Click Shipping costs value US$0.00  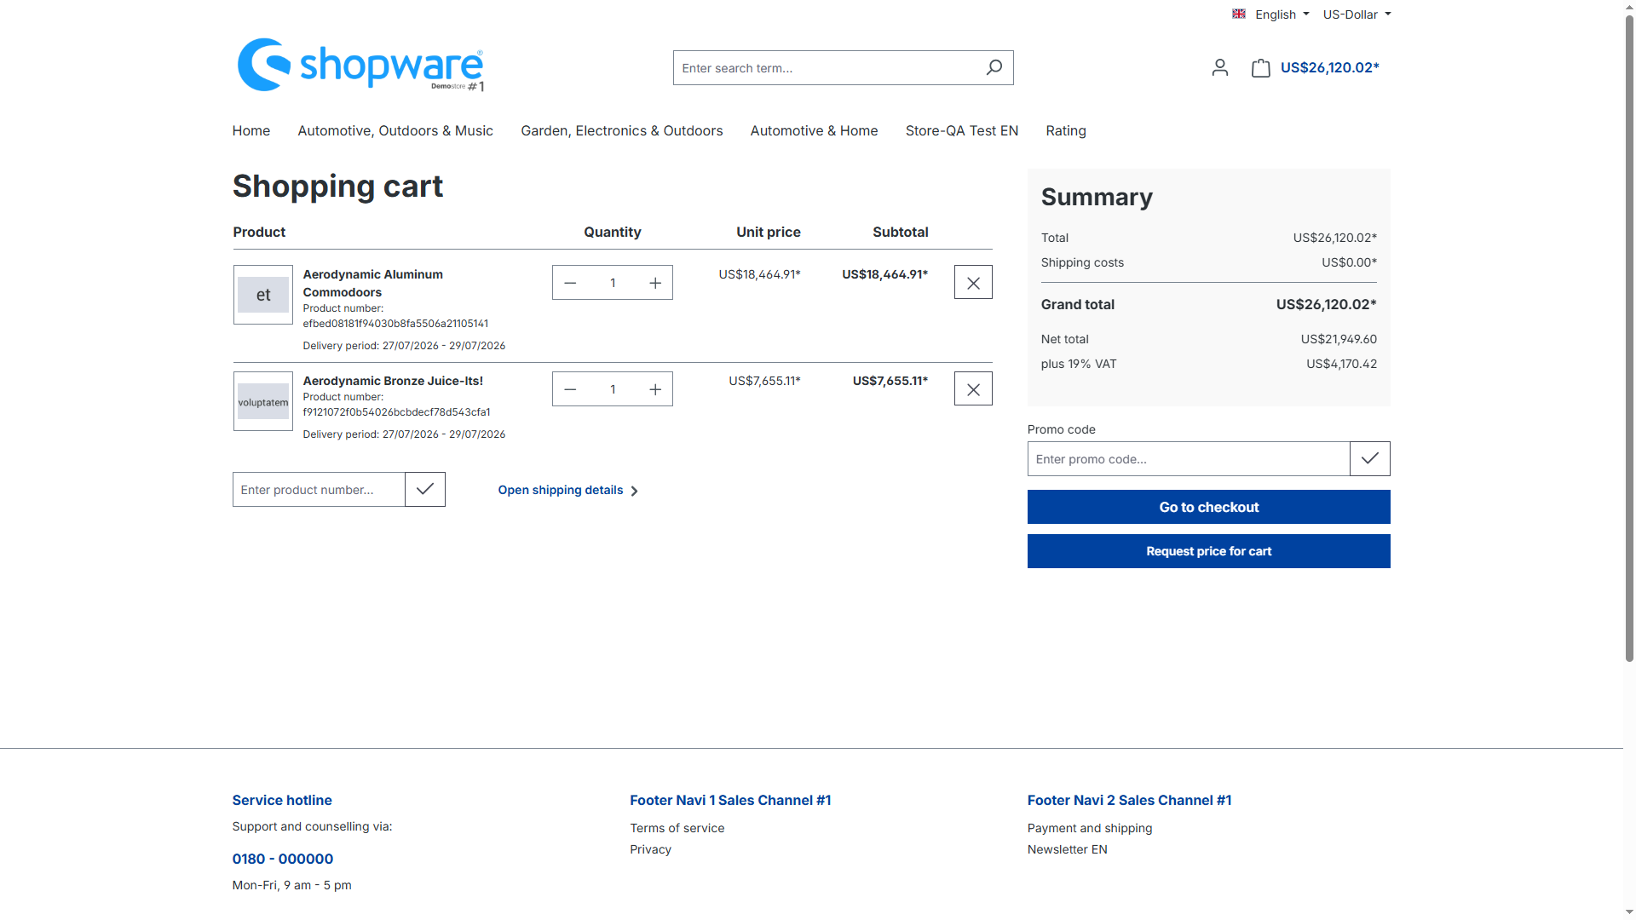click(1349, 262)
